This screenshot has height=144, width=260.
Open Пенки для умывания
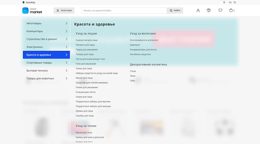coord(87,88)
